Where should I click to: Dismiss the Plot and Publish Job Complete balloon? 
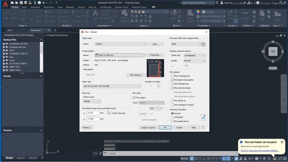pos(282,142)
